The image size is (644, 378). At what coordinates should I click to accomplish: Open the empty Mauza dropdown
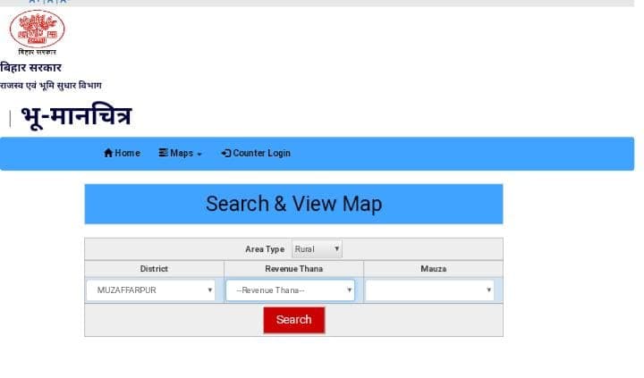point(429,290)
